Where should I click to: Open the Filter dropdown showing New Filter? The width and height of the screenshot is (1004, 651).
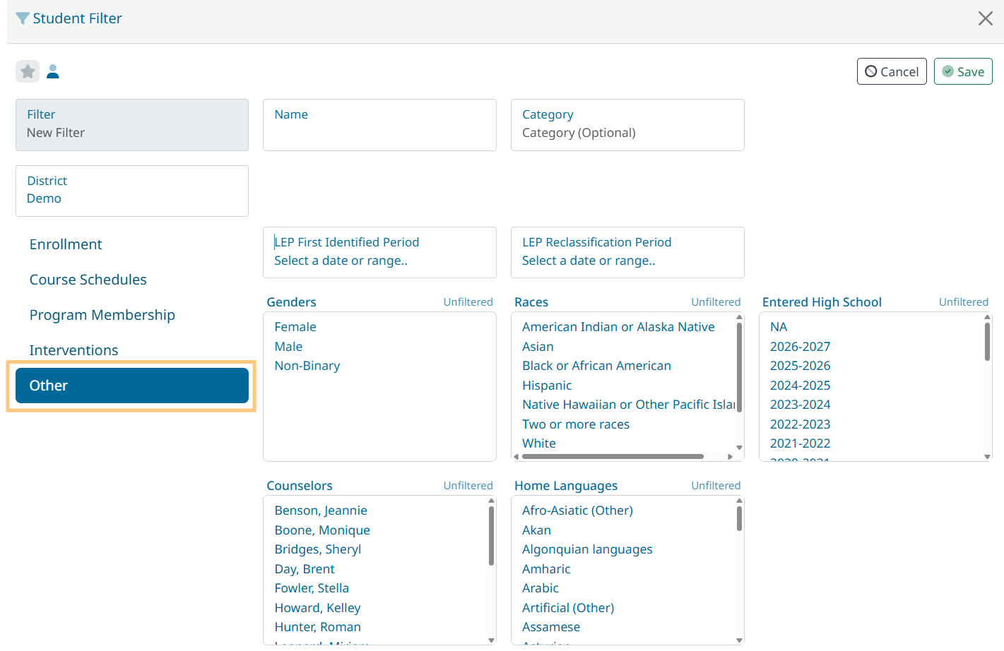click(132, 124)
